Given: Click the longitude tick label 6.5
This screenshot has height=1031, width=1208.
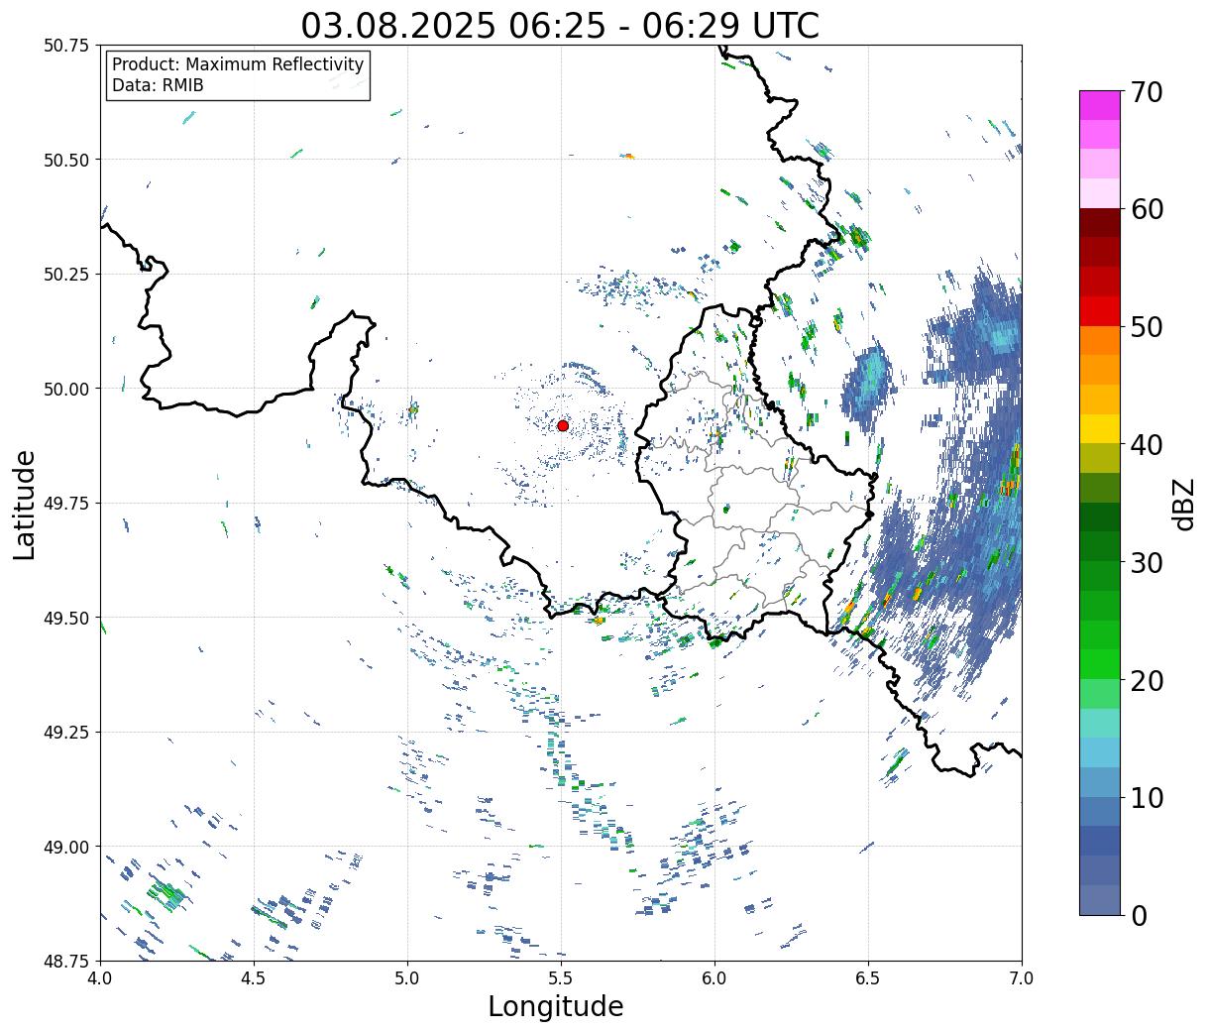Looking at the screenshot, I should tap(868, 977).
